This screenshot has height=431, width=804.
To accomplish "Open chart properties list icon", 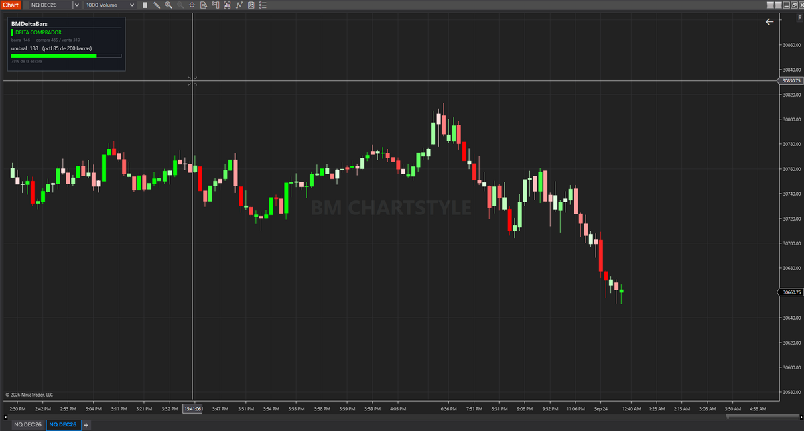I will coord(263,5).
